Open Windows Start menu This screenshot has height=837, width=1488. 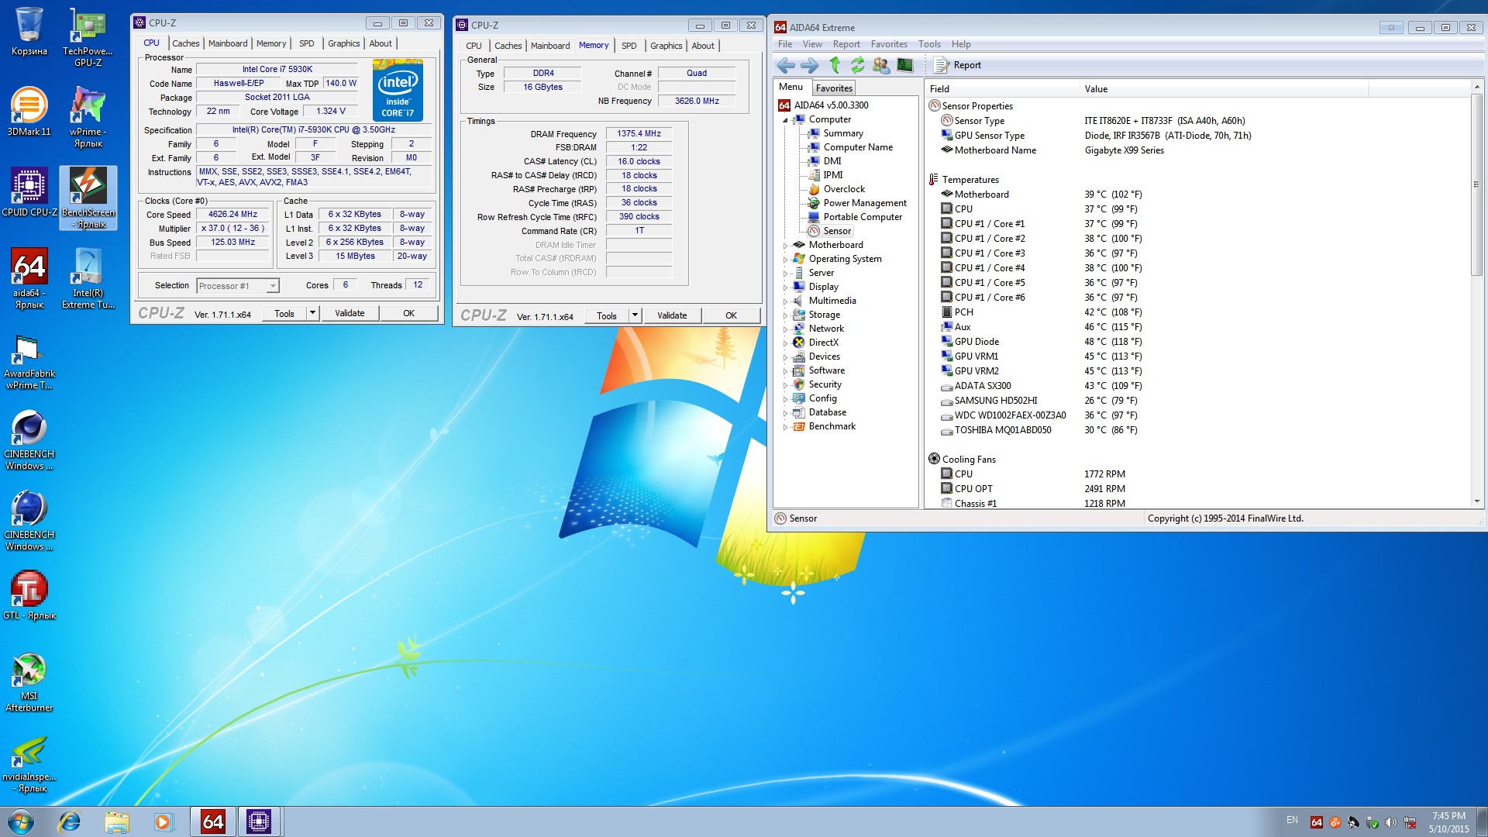click(x=21, y=821)
